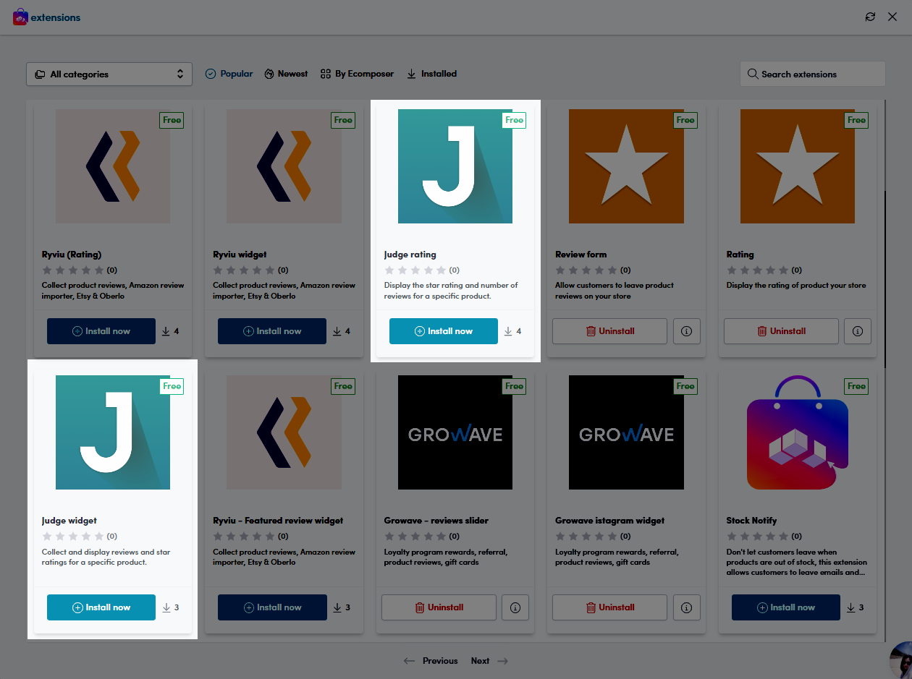Refresh the extensions list
Image resolution: width=912 pixels, height=679 pixels.
coord(870,17)
